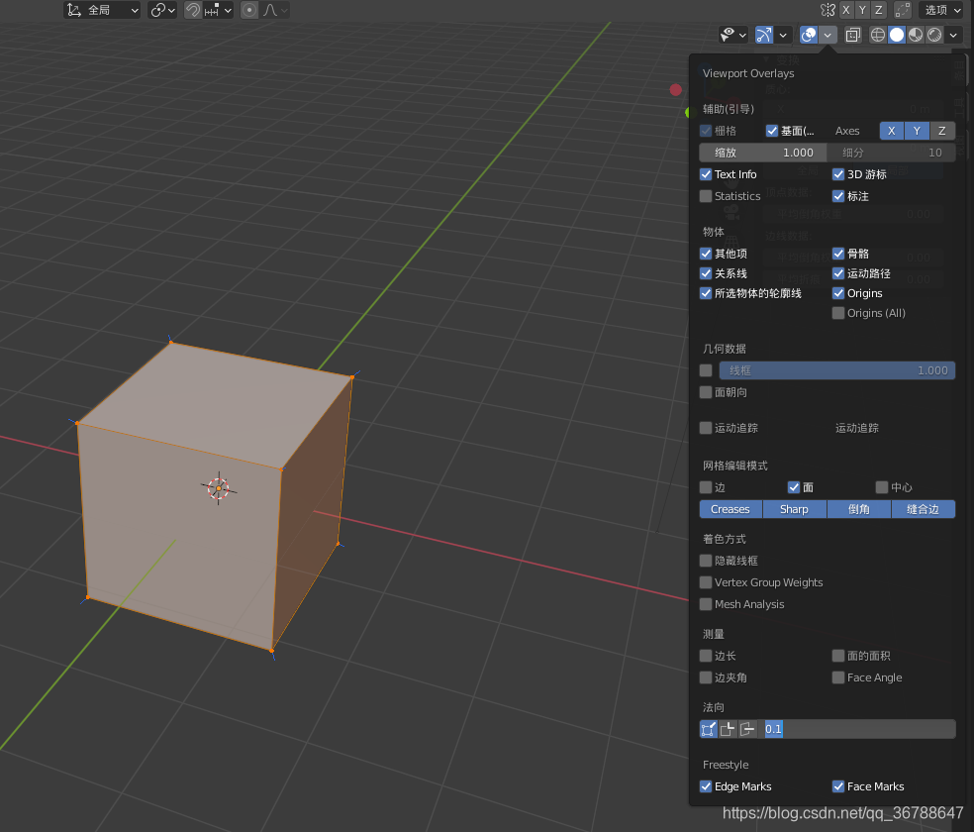This screenshot has width=974, height=832.
Task: Toggle the 缝合边 seams button
Action: [x=924, y=509]
